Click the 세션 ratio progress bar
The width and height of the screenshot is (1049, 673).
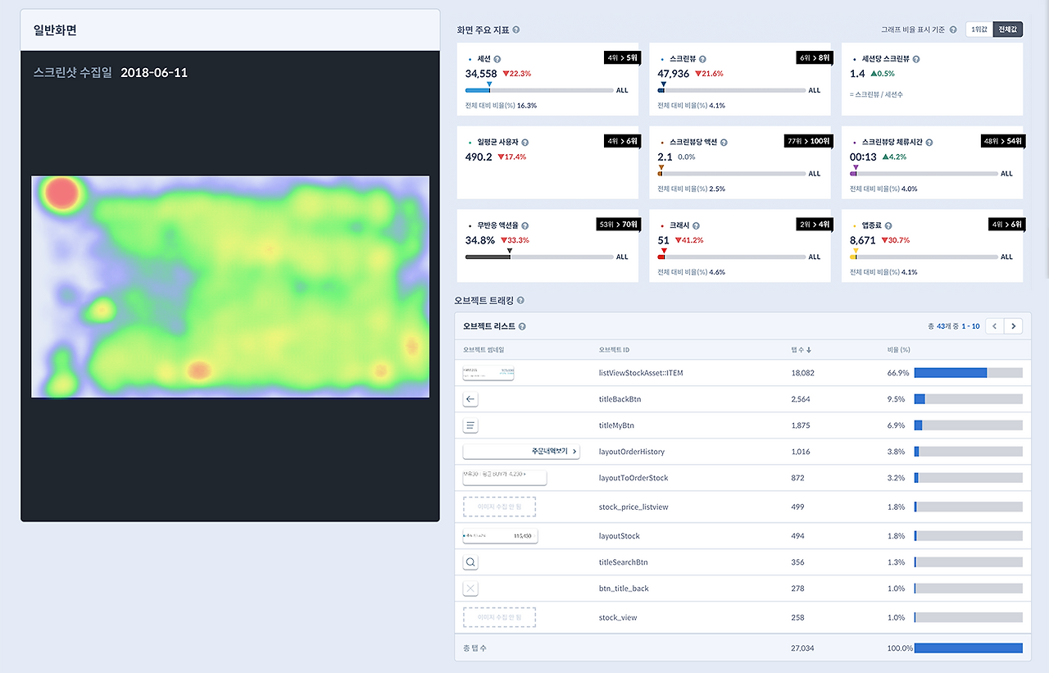[539, 90]
